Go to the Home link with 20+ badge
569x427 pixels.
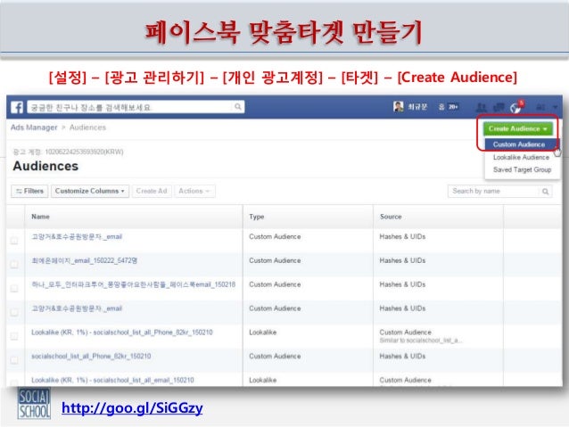[x=449, y=107]
